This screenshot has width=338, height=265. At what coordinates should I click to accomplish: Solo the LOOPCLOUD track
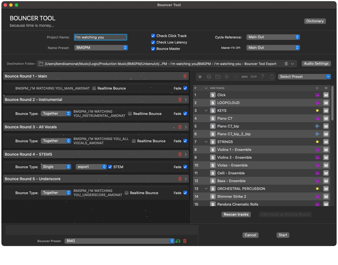(213, 103)
